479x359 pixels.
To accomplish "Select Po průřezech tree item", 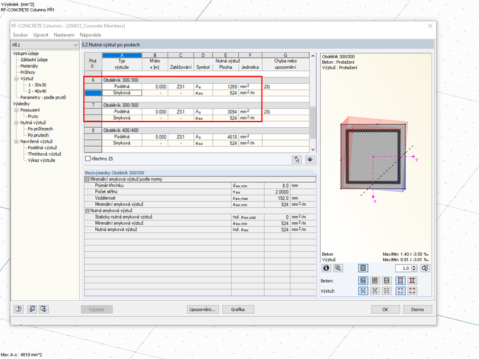I will (40, 129).
